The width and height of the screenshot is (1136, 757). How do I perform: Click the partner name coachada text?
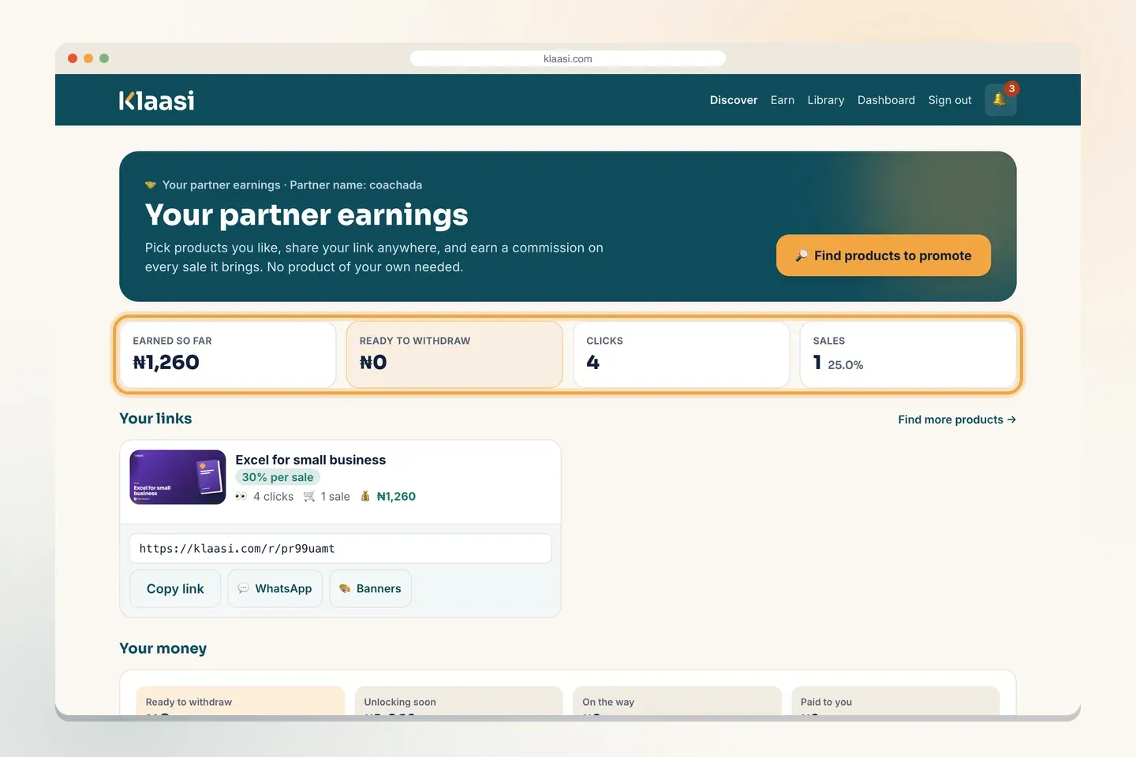point(356,185)
